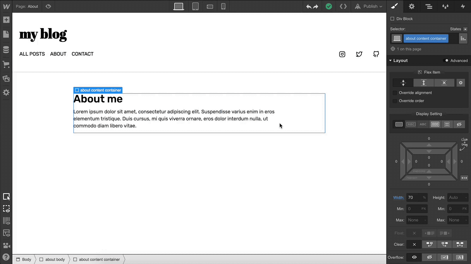Switch to mobile landscape breakpoint
471x264 pixels.
(210, 6)
